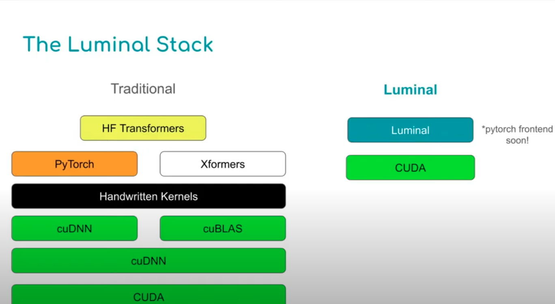Click the "The Luminal Stack" slide title

click(x=118, y=44)
